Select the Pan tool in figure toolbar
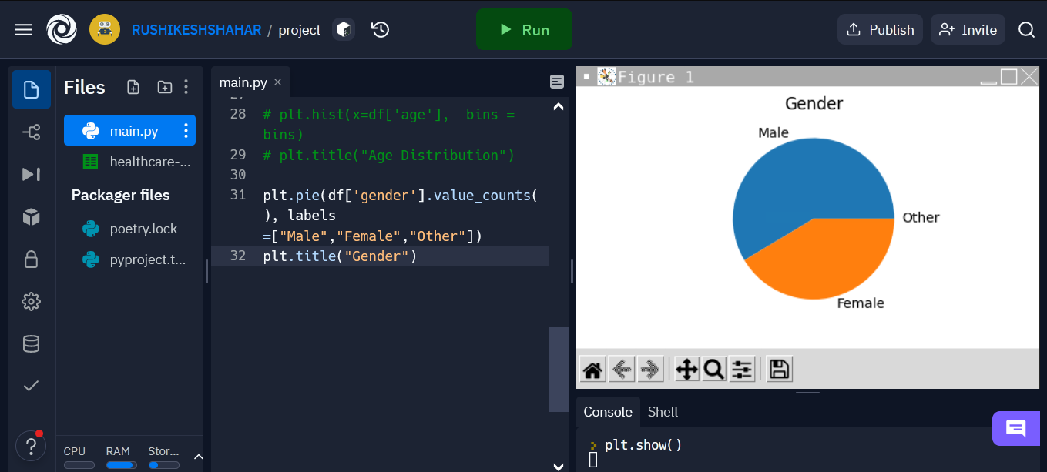The width and height of the screenshot is (1047, 472). pyautogui.click(x=686, y=370)
